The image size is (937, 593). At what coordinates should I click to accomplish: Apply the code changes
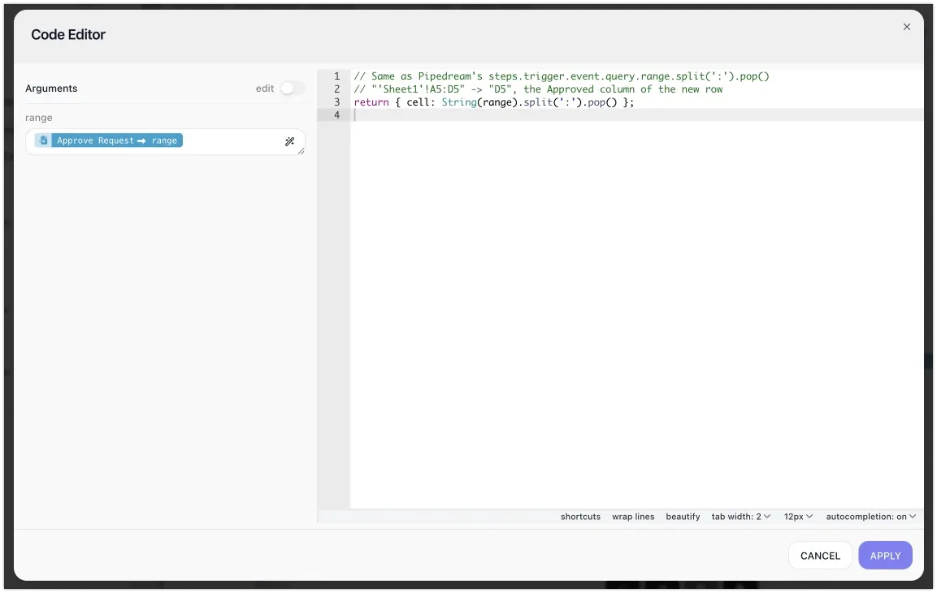click(885, 556)
